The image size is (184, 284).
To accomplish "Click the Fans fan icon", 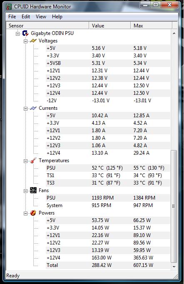I will pos(33,190).
